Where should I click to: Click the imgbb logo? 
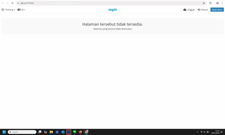point(112,10)
